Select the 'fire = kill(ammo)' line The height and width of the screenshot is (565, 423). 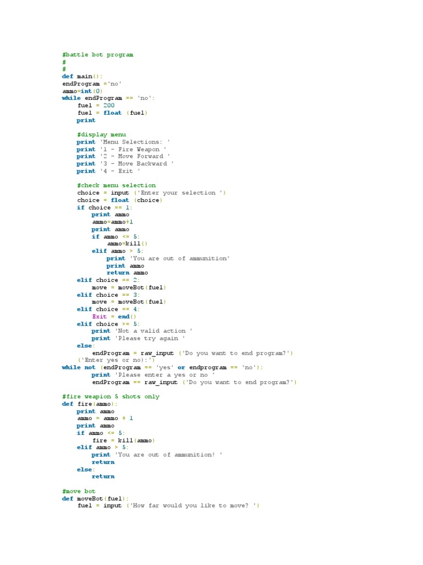124,440
